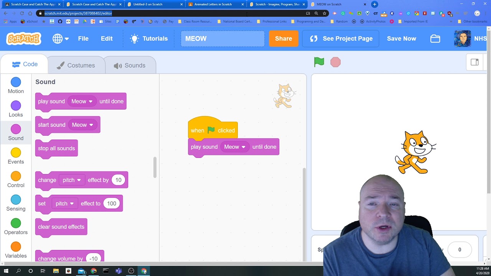Click the clear sound effects block
491x276 pixels.
click(x=61, y=227)
